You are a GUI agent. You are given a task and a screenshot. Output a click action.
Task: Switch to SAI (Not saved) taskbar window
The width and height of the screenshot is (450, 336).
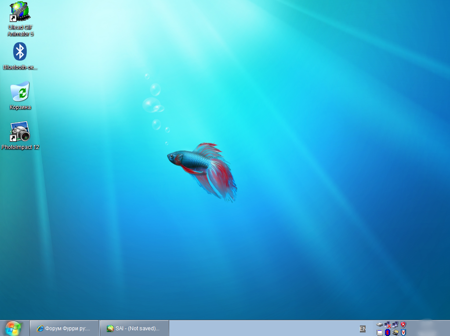coord(134,329)
